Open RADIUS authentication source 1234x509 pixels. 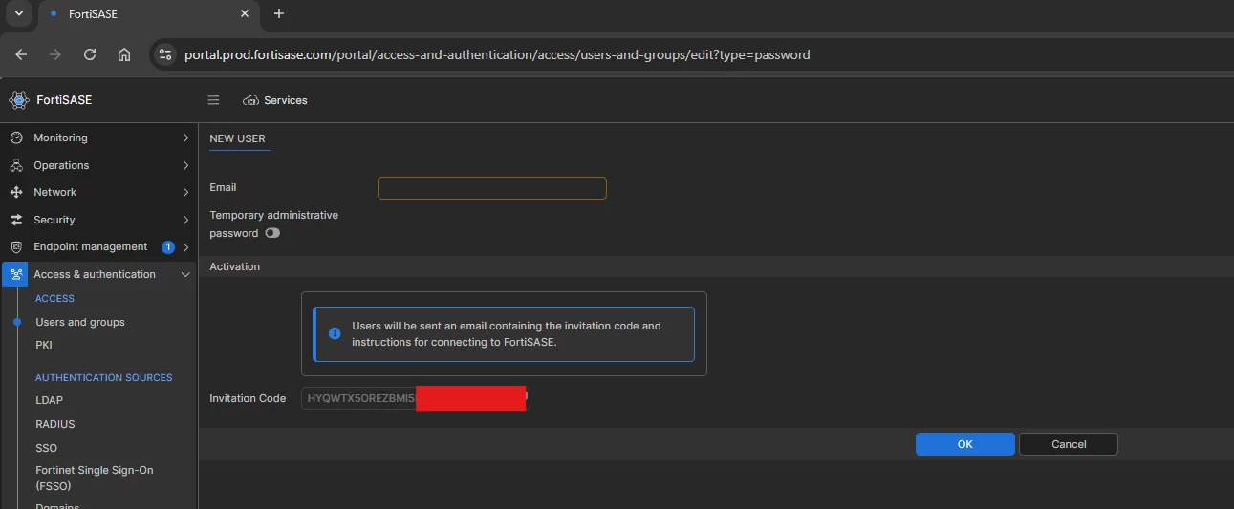coord(55,424)
